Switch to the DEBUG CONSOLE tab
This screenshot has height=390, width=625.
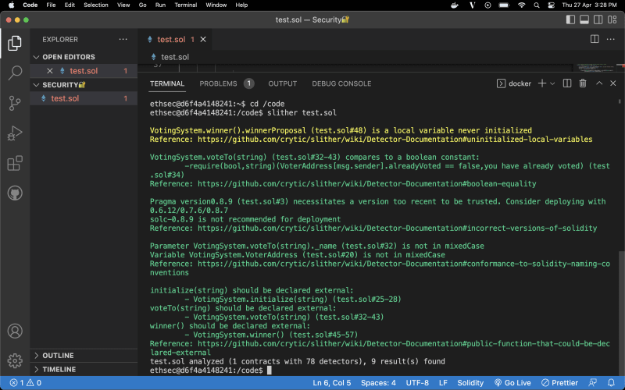coord(341,83)
